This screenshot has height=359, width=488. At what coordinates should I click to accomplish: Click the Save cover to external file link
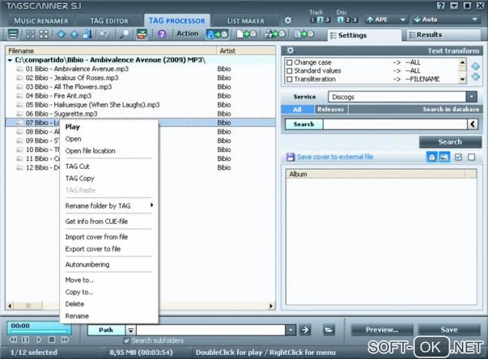[x=335, y=157]
